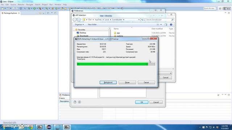Select Favorites in the navigation pane
The width and height of the screenshot is (232, 130).
tap(82, 30)
